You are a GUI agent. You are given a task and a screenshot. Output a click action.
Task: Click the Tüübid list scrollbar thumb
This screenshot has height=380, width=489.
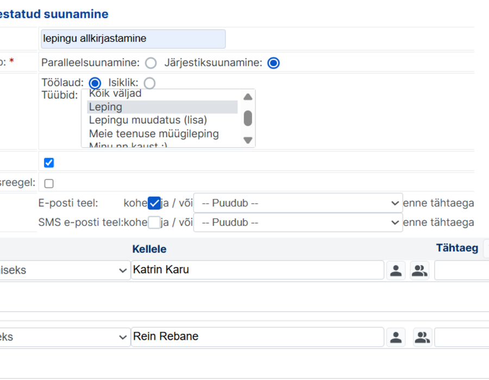(248, 118)
